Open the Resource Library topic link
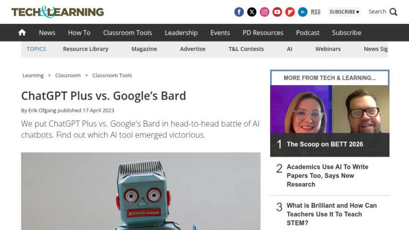409x230 pixels. pyautogui.click(x=86, y=49)
